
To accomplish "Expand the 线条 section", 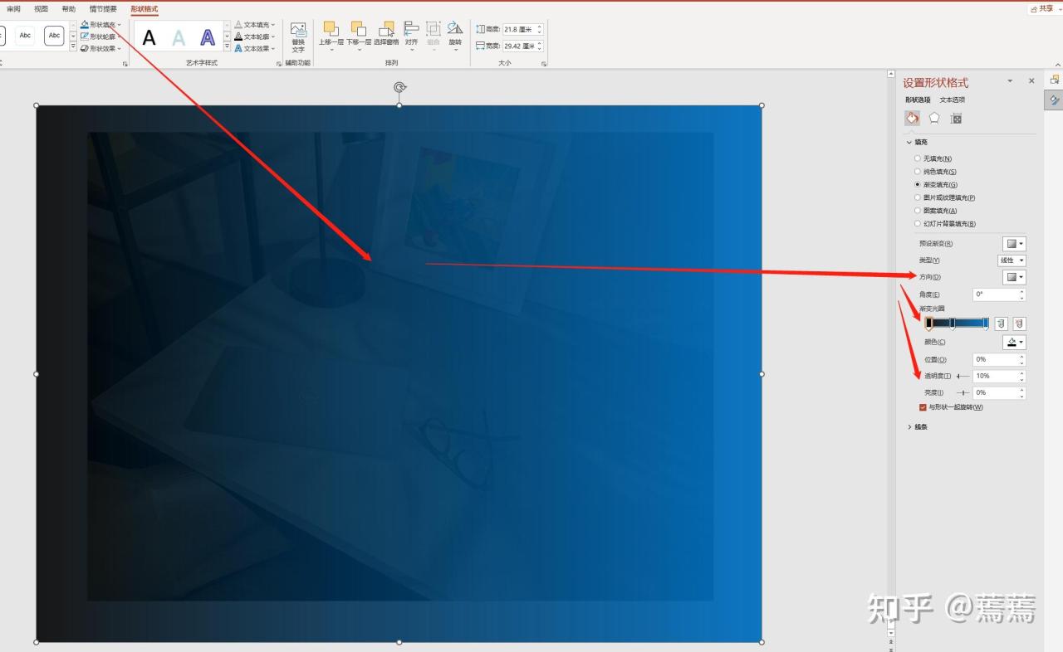I will click(x=920, y=427).
